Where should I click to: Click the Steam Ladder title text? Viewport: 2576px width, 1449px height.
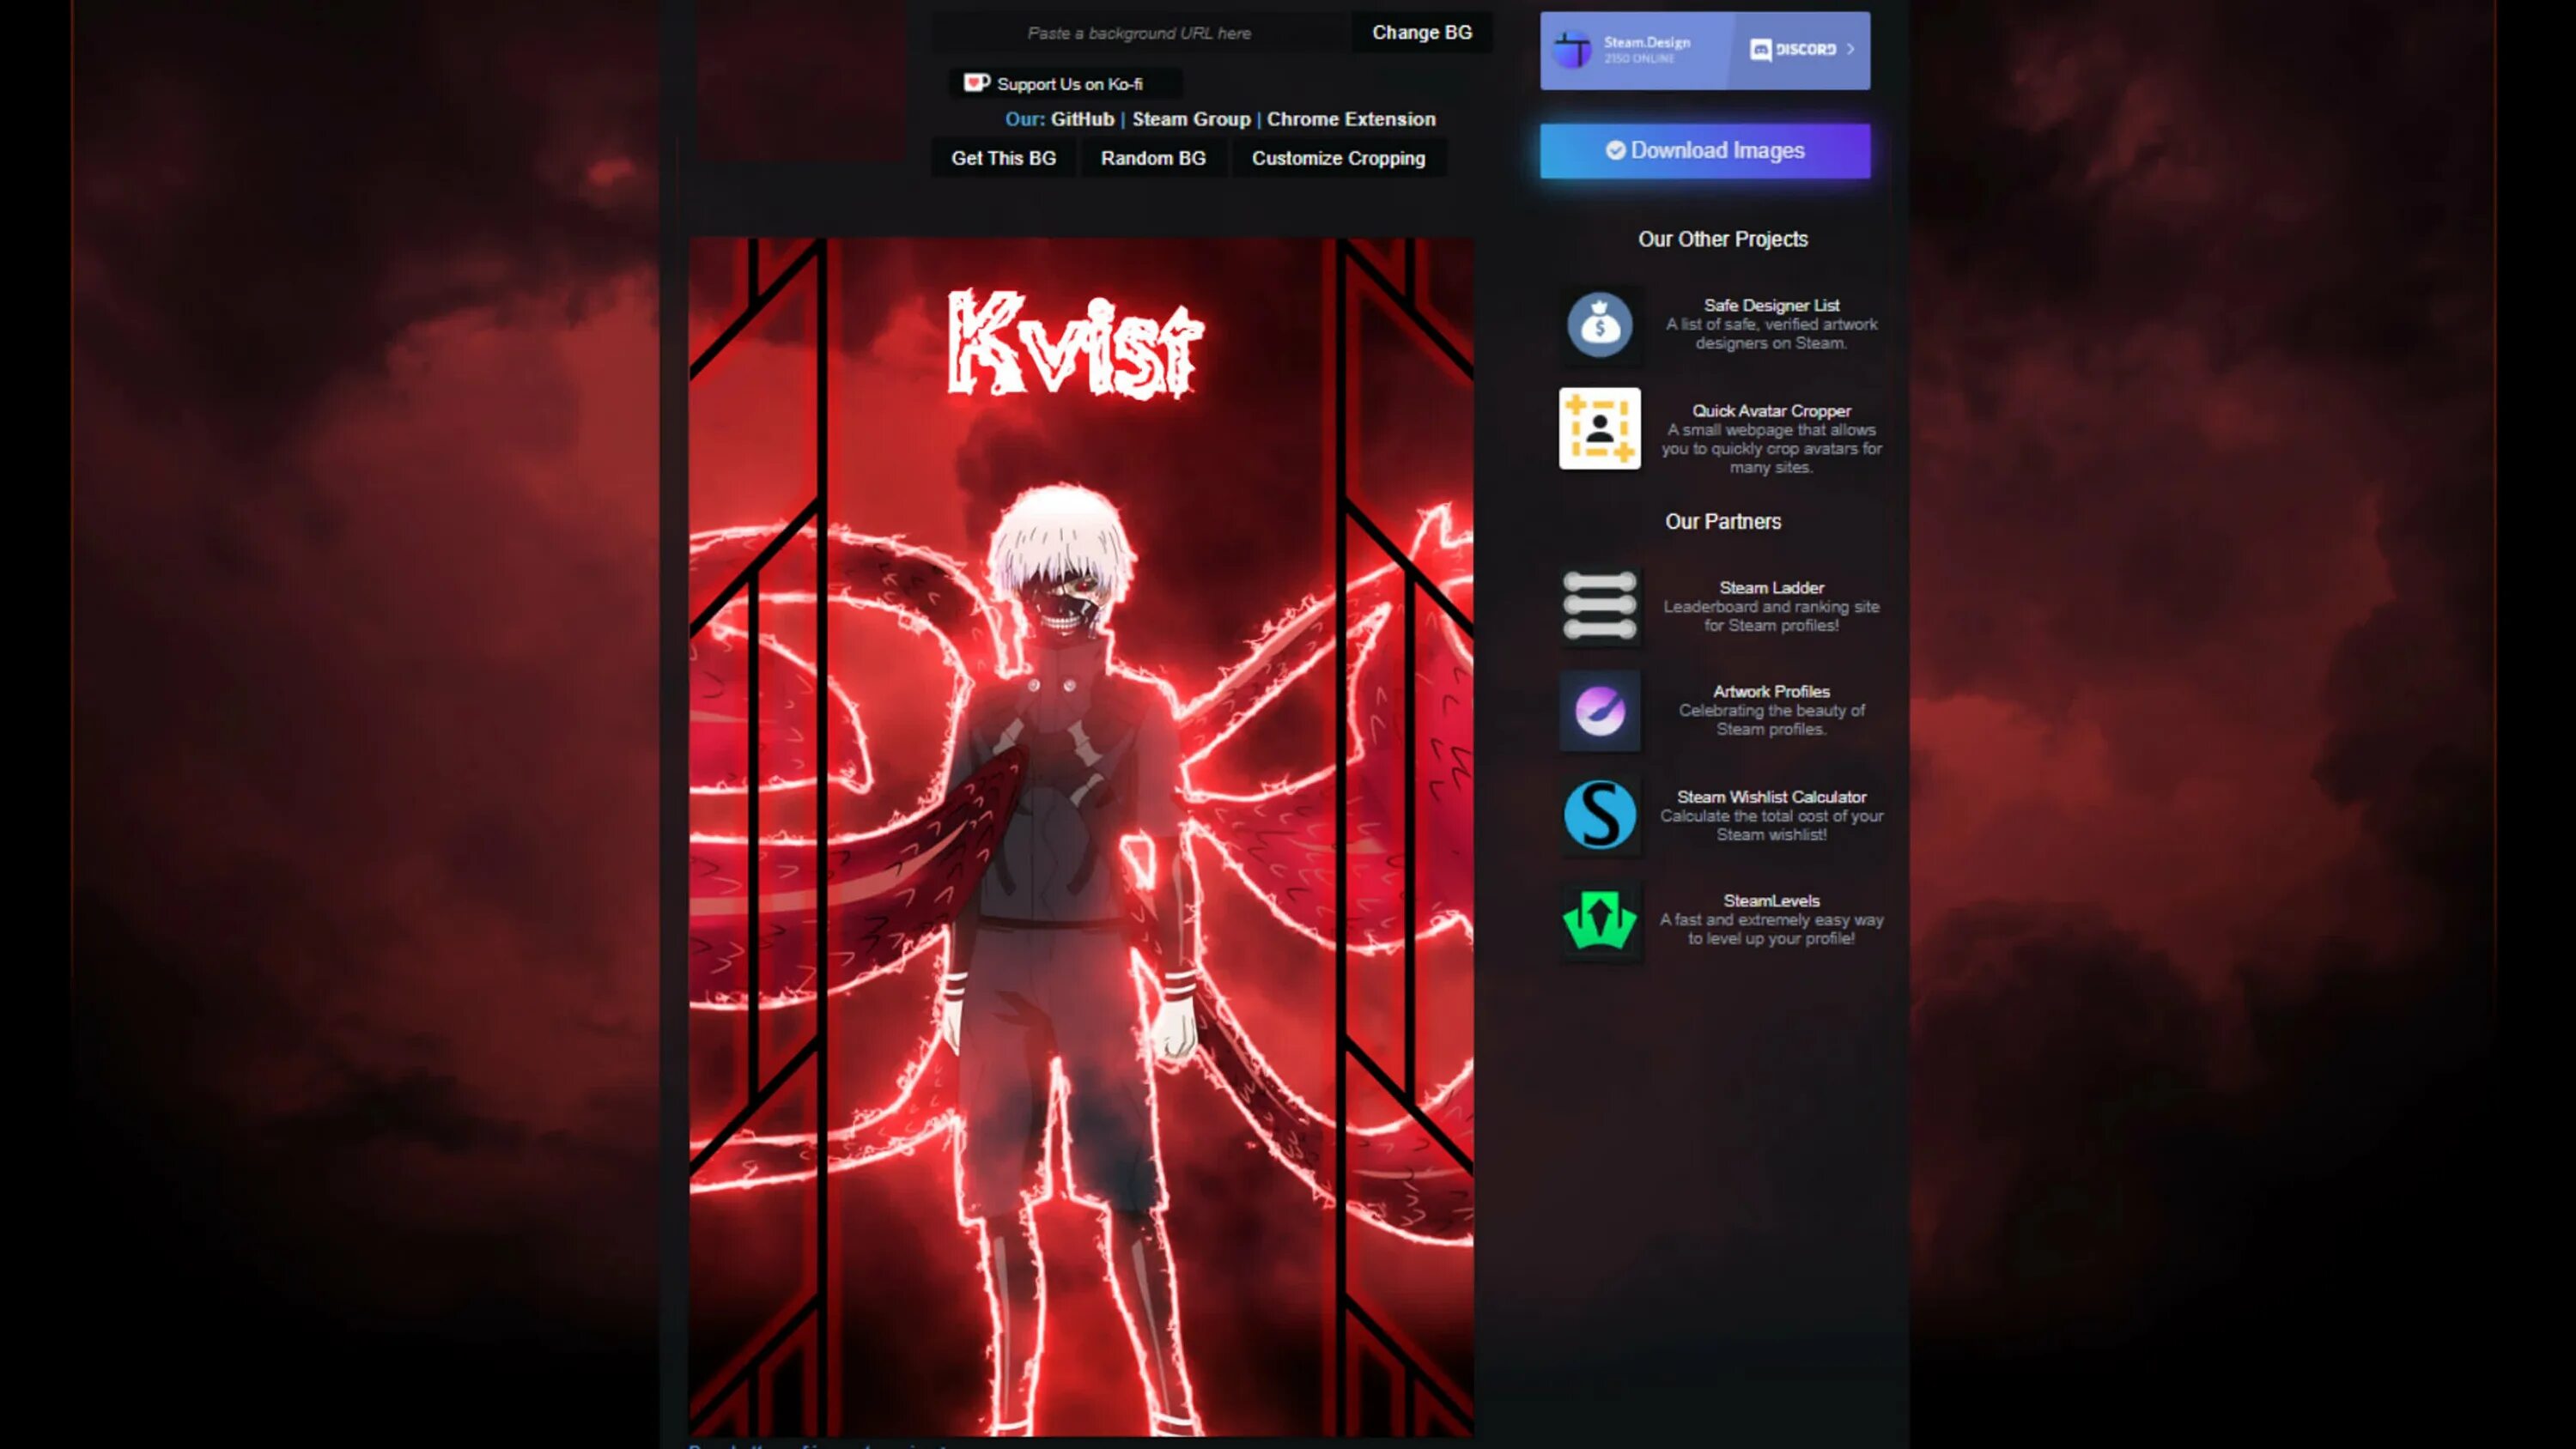1771,588
